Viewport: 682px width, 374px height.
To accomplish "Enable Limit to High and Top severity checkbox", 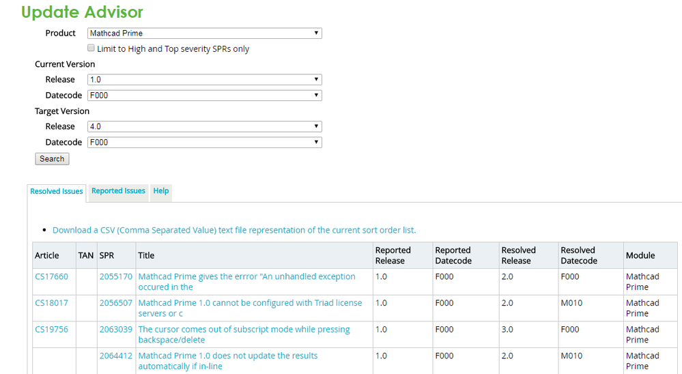I will pyautogui.click(x=91, y=48).
